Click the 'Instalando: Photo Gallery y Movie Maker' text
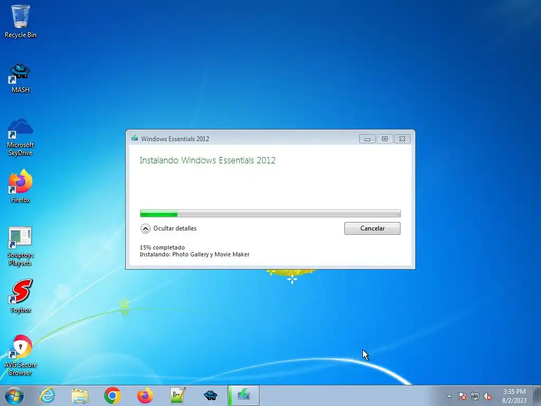The width and height of the screenshot is (541, 406). click(194, 254)
